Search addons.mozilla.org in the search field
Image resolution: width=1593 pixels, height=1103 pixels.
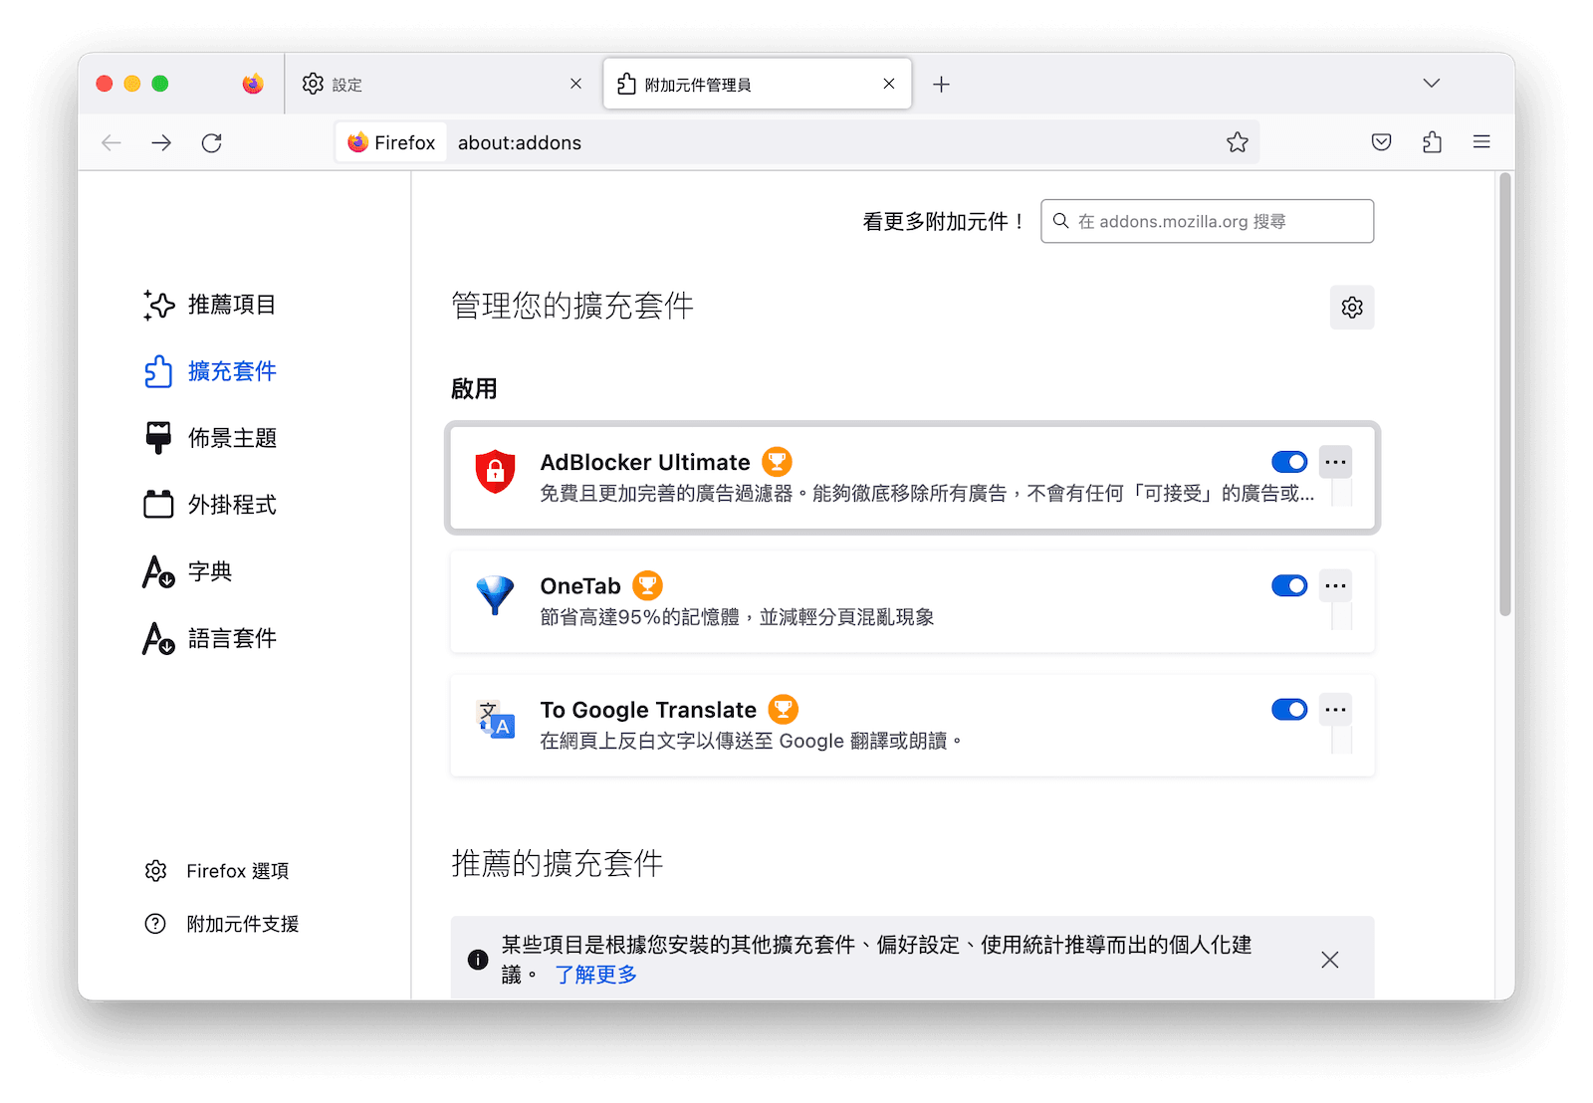[1207, 221]
